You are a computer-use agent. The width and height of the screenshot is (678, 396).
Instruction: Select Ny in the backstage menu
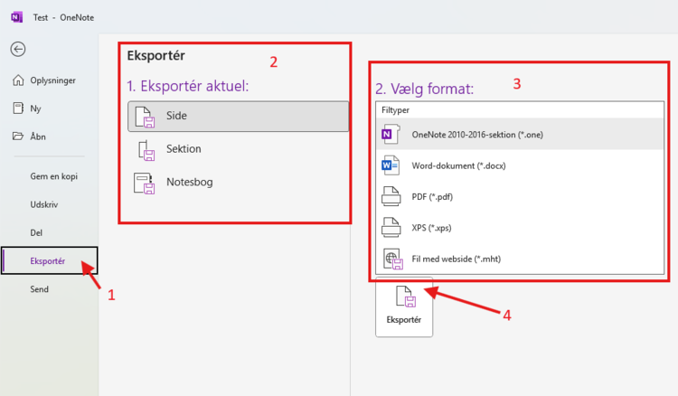pyautogui.click(x=35, y=108)
